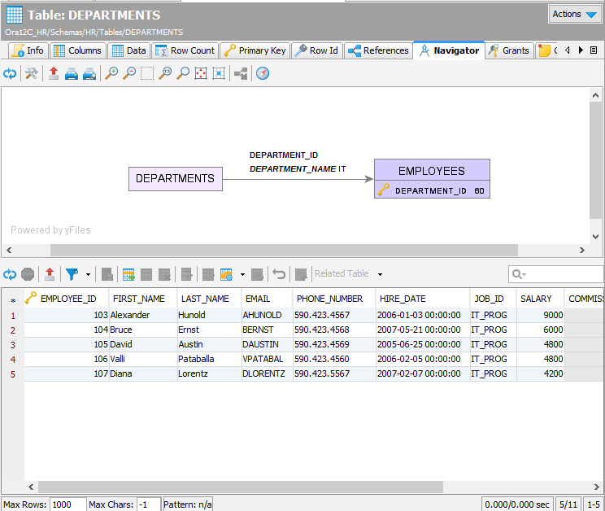Select the DEPARTMENTS node in graph
This screenshot has width=605, height=511.
(x=175, y=178)
